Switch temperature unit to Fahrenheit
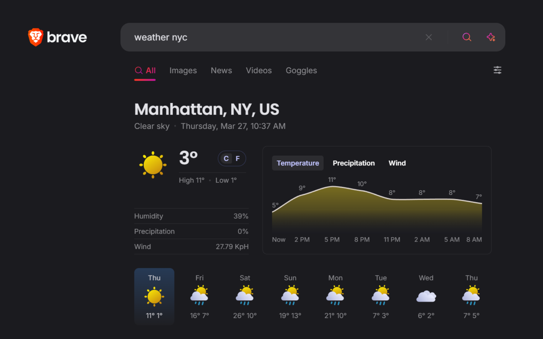543x339 pixels. coord(238,158)
